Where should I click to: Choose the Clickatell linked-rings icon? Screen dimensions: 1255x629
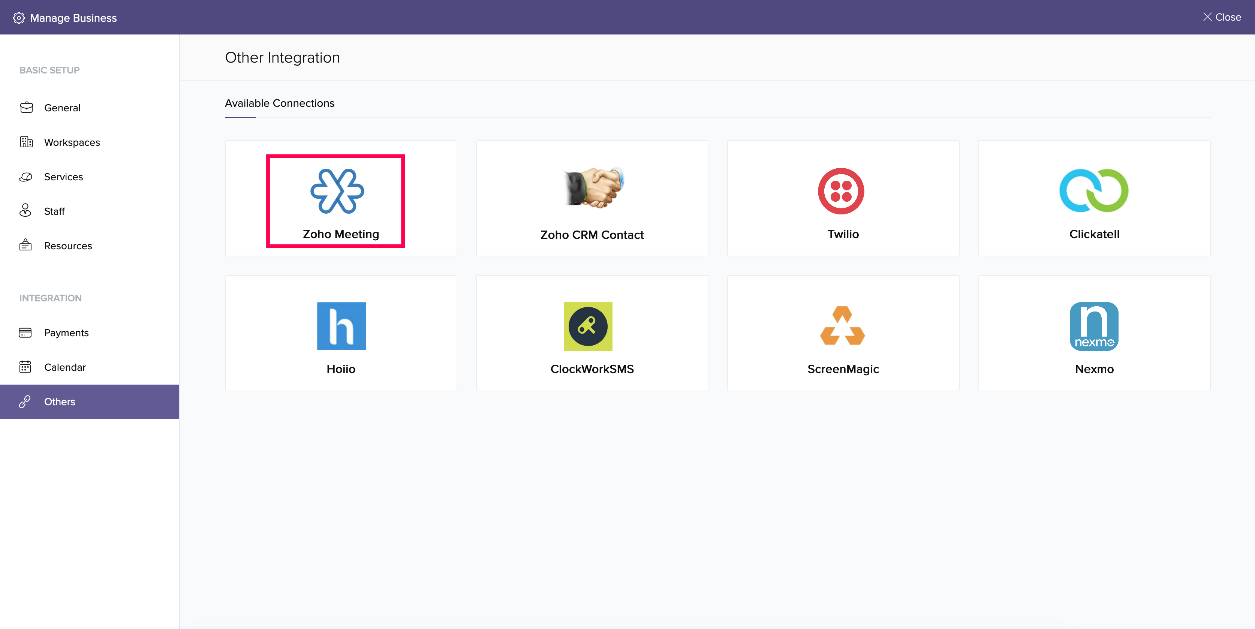(1094, 190)
